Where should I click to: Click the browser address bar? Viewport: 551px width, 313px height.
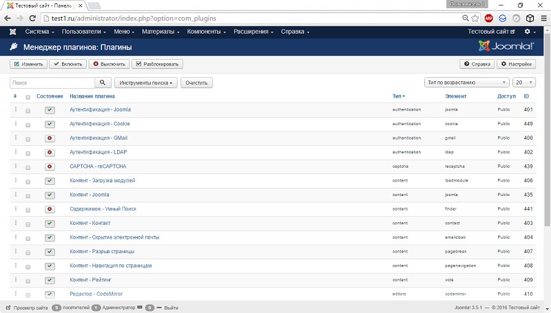tap(251, 19)
